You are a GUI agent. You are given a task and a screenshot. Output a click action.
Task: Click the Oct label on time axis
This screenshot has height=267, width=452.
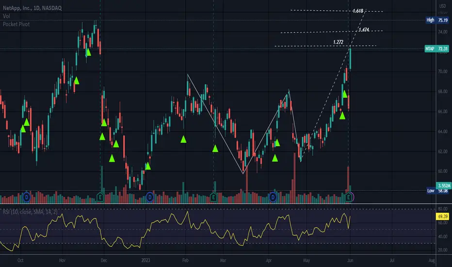click(x=20, y=260)
